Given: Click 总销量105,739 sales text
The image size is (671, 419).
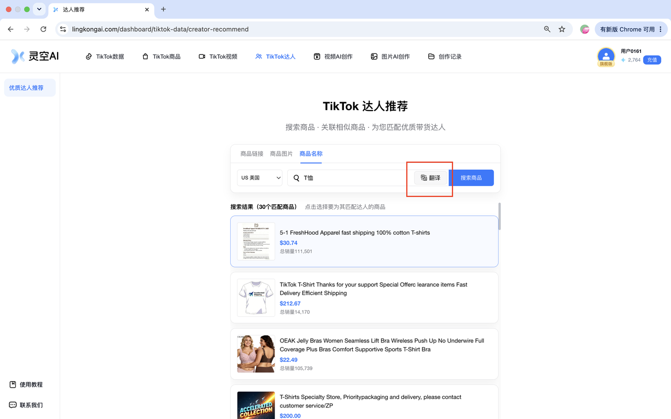Looking at the screenshot, I should click(x=296, y=368).
